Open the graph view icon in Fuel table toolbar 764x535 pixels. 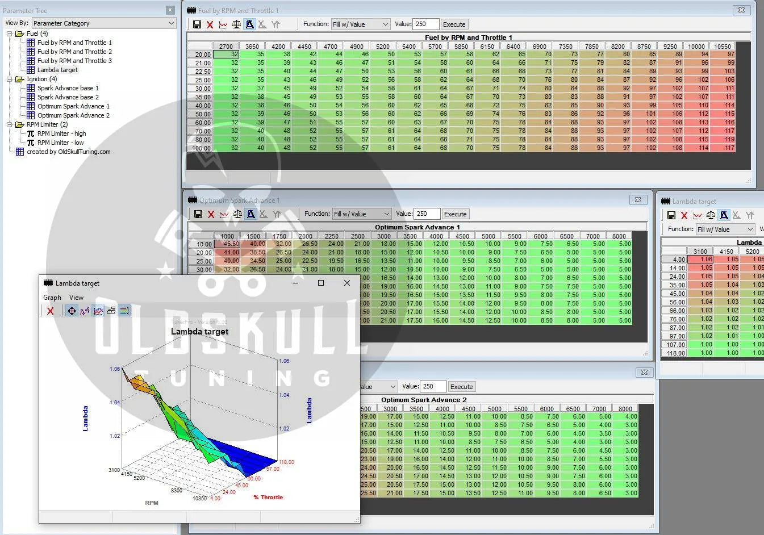(223, 24)
